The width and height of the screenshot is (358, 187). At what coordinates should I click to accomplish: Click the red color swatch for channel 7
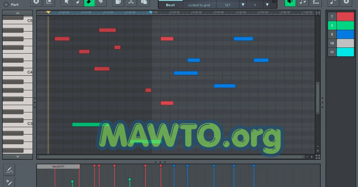pos(345,17)
